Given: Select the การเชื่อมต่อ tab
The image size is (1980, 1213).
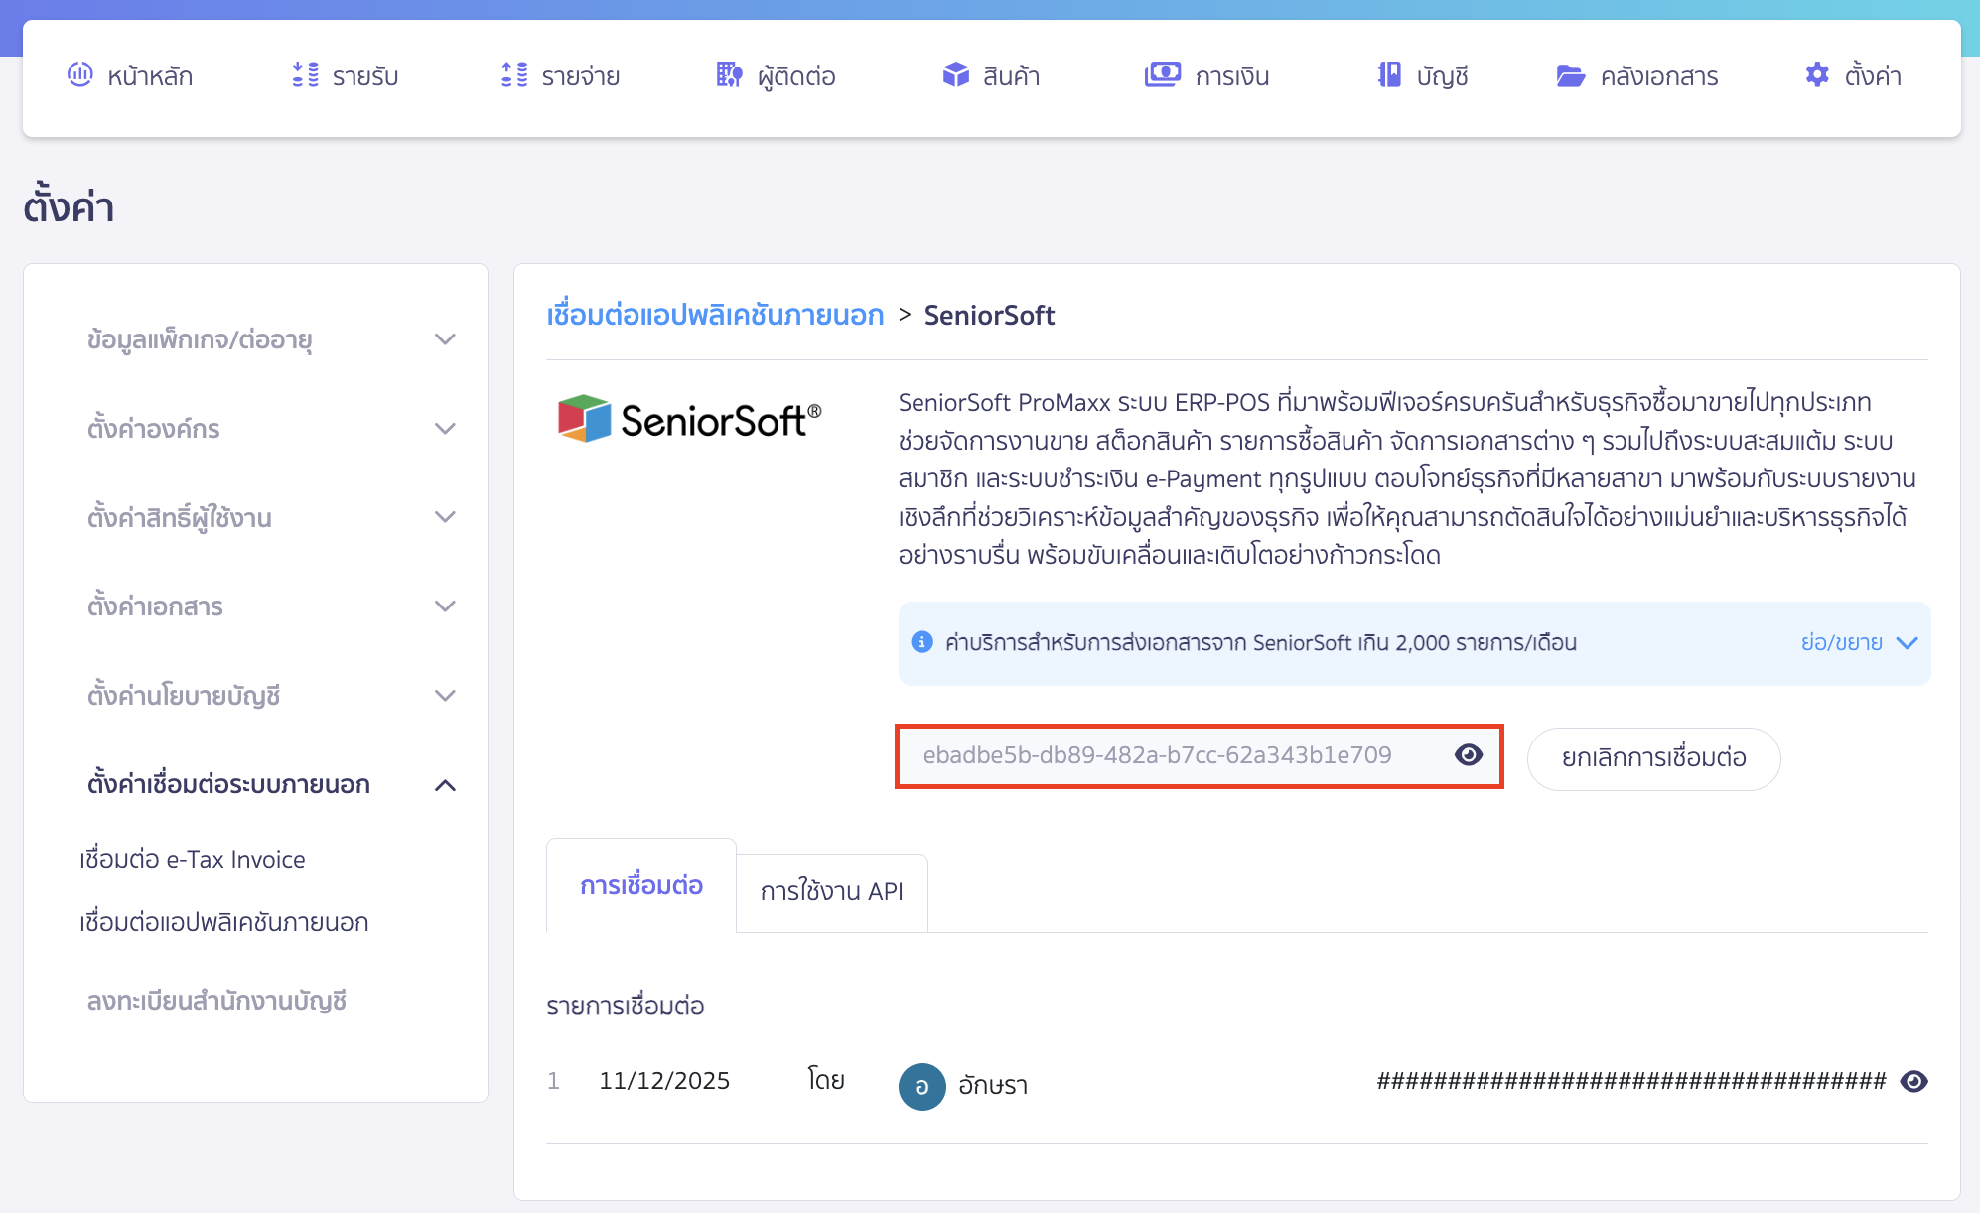Looking at the screenshot, I should 640,886.
